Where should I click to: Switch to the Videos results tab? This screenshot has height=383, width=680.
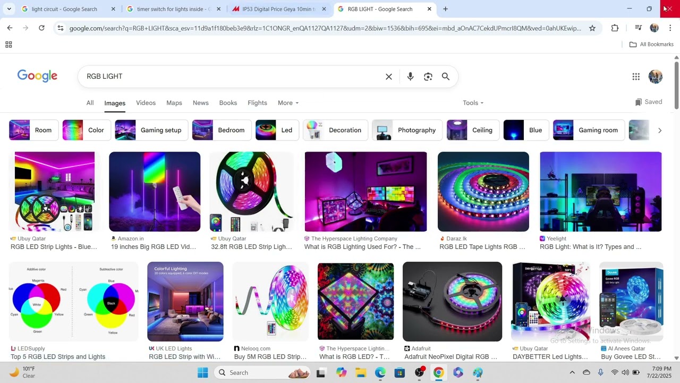(x=146, y=103)
